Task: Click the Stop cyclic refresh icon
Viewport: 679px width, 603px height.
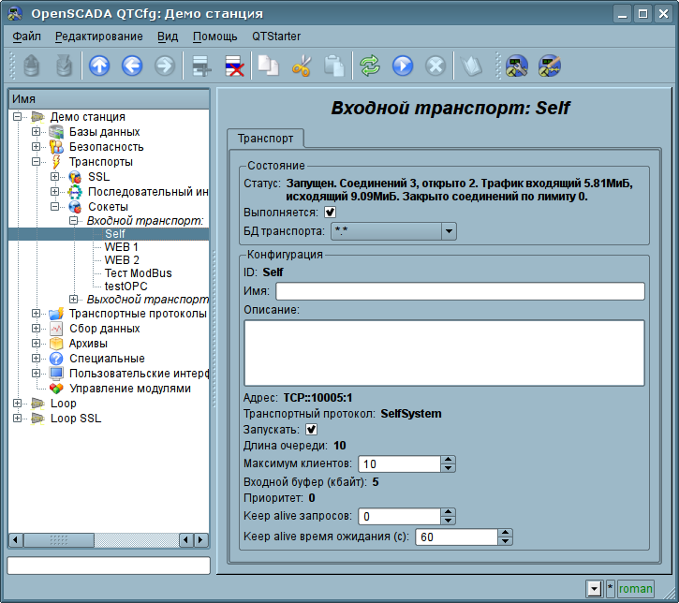Action: click(x=435, y=66)
